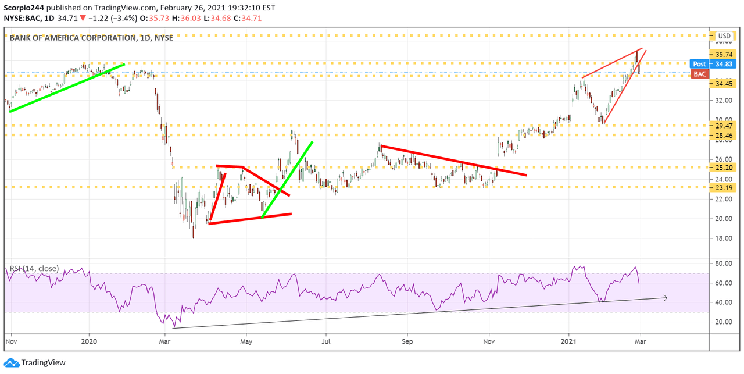The image size is (744, 374).
Task: Click the 25.20 price level label
Action: pyautogui.click(x=724, y=168)
